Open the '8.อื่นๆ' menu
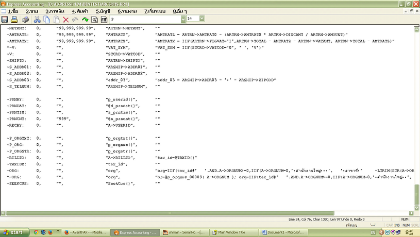The height and width of the screenshot is (237, 420). pyautogui.click(x=180, y=10)
